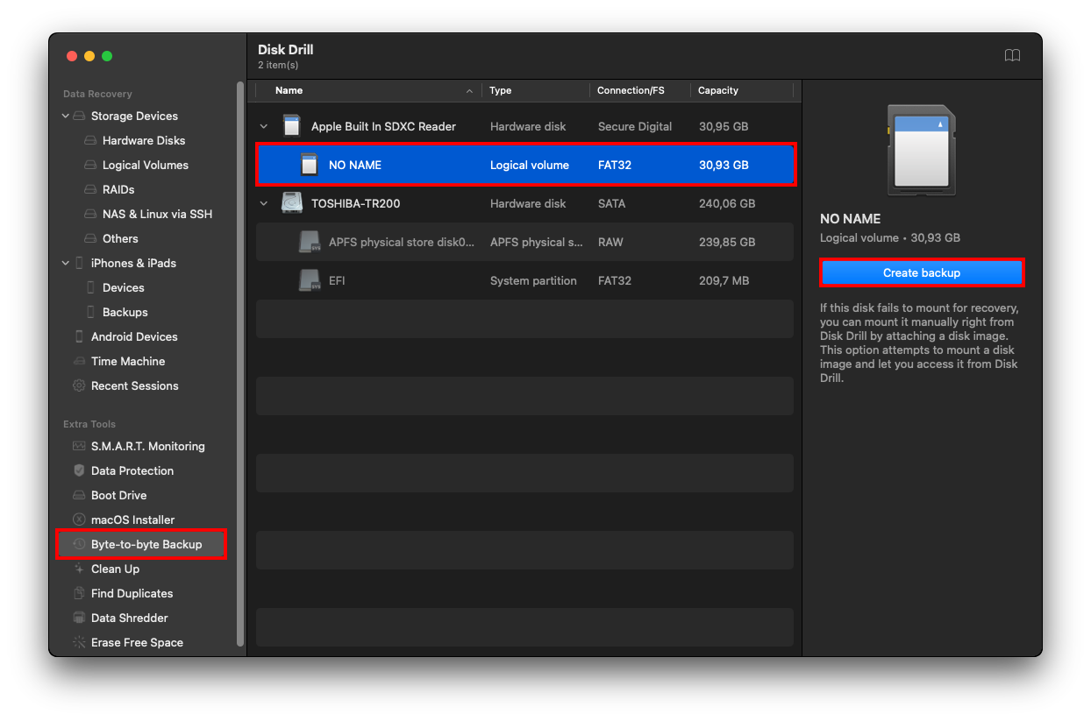Click the Create backup button
Screen dimensions: 1091x721
coord(922,272)
